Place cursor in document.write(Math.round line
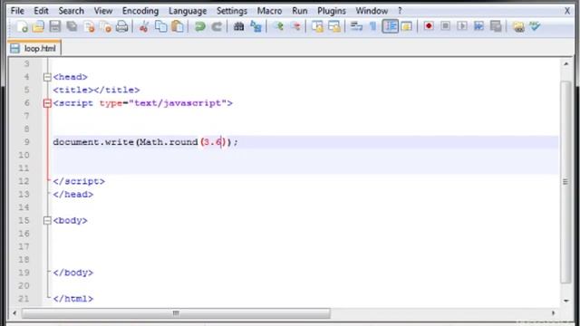 pos(146,142)
